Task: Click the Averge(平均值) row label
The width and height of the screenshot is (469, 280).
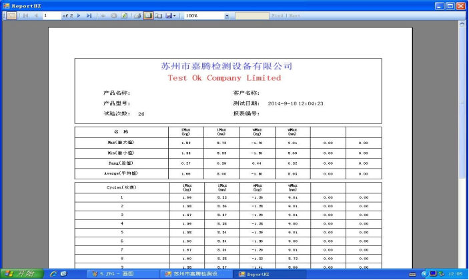Action: click(121, 173)
